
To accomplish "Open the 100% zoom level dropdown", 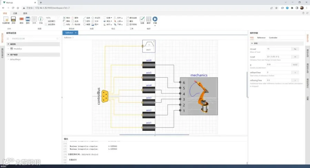I will (52, 18).
